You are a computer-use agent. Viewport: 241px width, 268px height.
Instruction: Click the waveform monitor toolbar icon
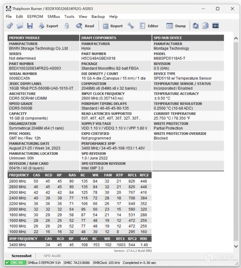coord(215,26)
